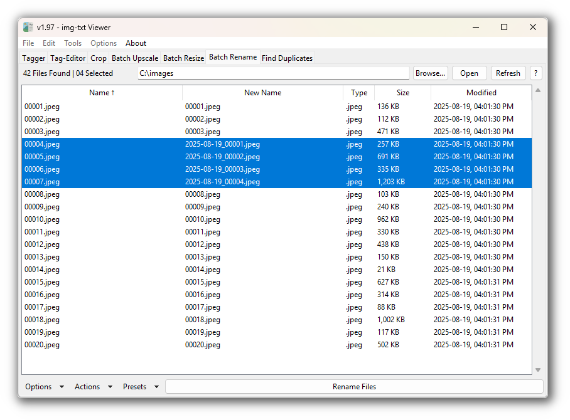
Task: Select the 00019.jpeg file row
Action: tap(277, 332)
